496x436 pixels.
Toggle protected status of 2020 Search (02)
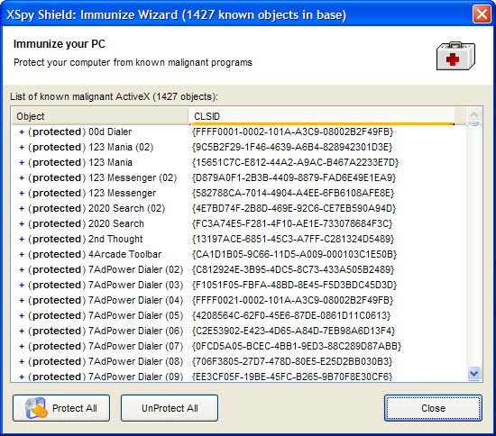pos(57,208)
